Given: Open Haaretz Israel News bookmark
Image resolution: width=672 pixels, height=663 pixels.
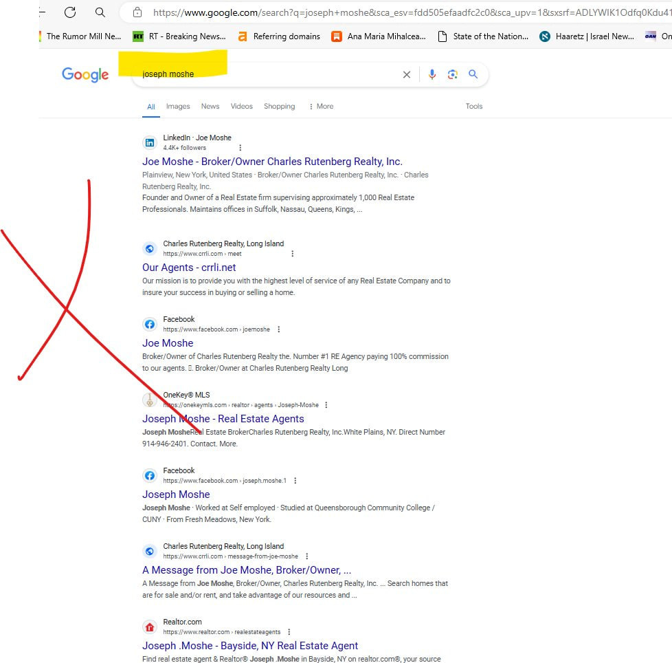Looking at the screenshot, I should tap(587, 36).
